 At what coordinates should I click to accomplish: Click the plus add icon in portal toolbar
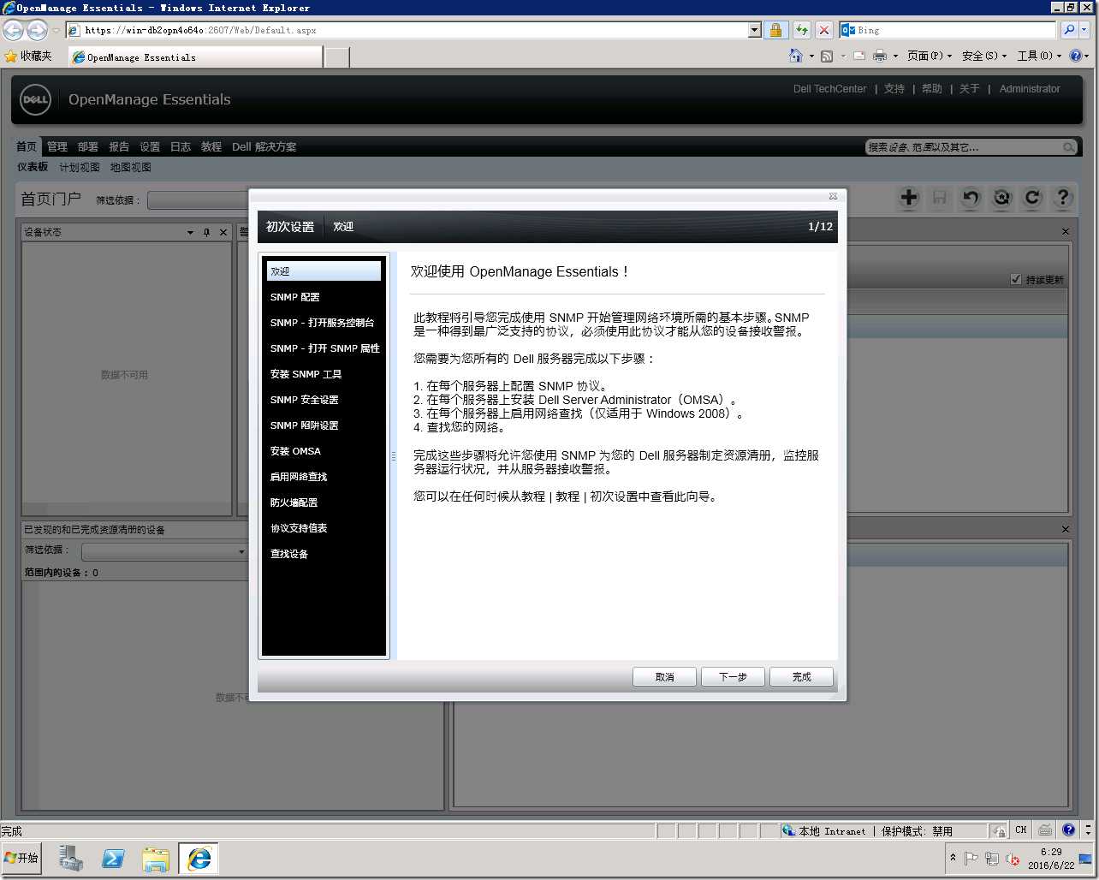point(909,198)
